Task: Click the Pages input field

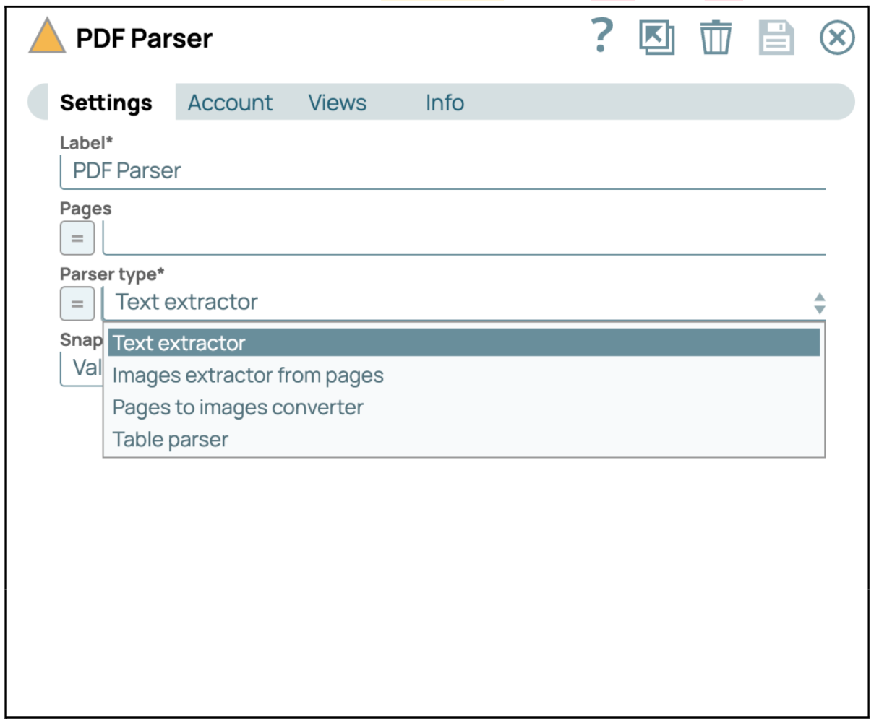Action: (463, 238)
